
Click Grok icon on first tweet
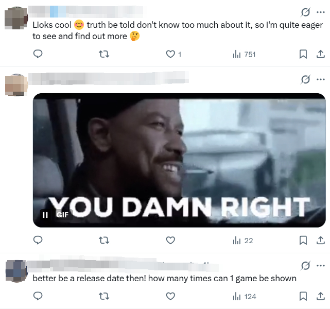click(305, 12)
